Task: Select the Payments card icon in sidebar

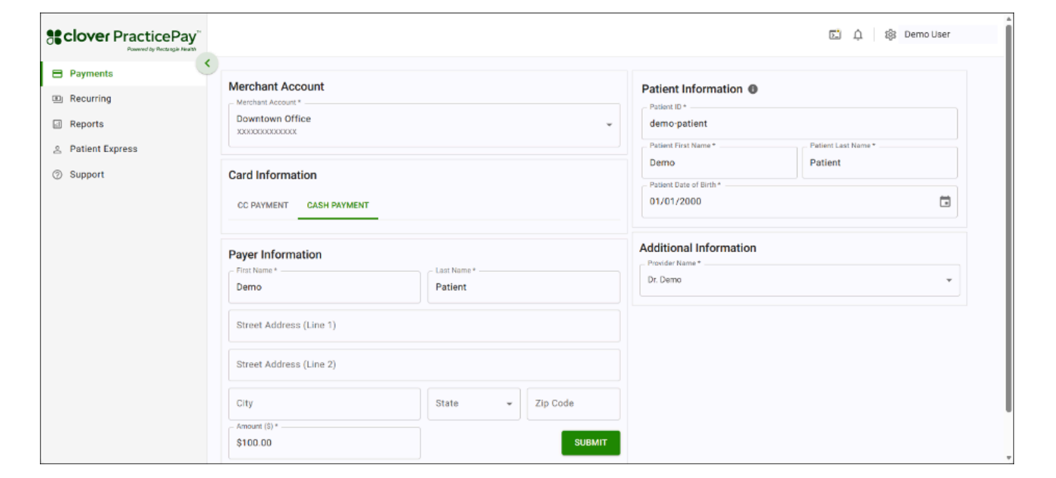Action: point(58,73)
